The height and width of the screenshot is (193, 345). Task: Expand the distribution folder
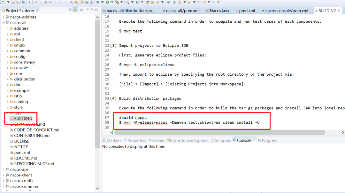[x=7, y=79]
